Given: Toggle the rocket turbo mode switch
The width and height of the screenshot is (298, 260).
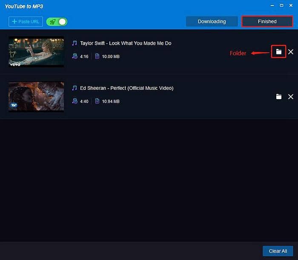Looking at the screenshot, I should point(57,22).
